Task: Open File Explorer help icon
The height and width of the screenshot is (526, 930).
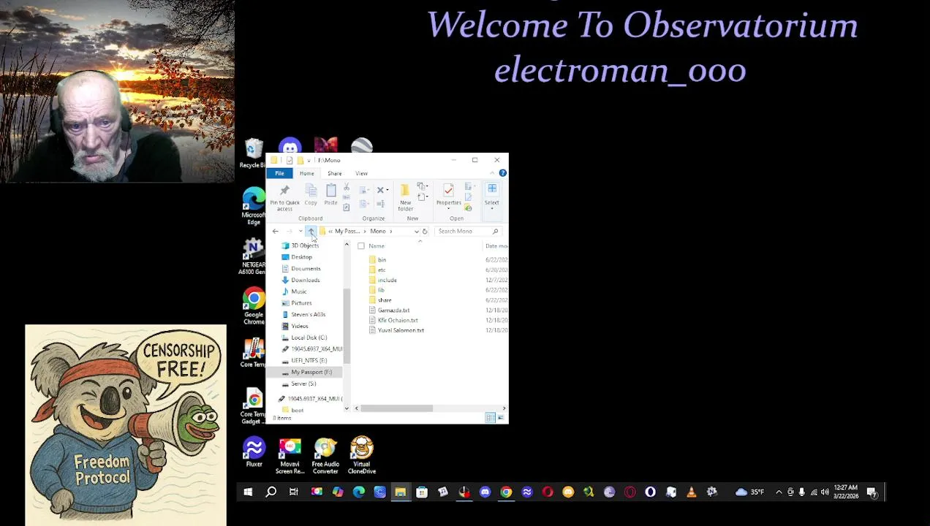Action: [503, 173]
